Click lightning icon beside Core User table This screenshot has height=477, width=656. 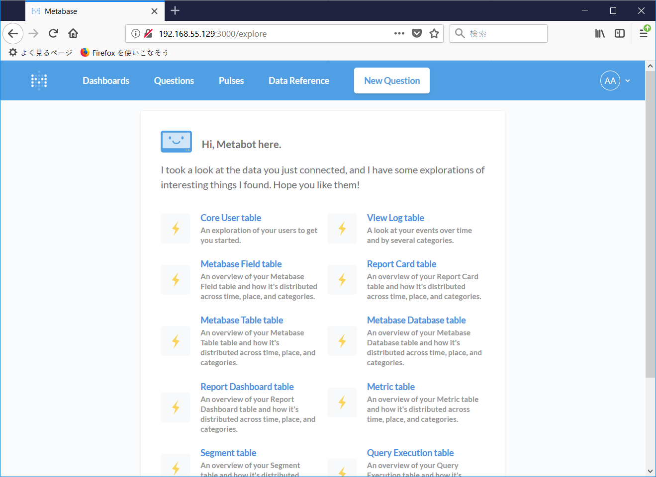176,229
